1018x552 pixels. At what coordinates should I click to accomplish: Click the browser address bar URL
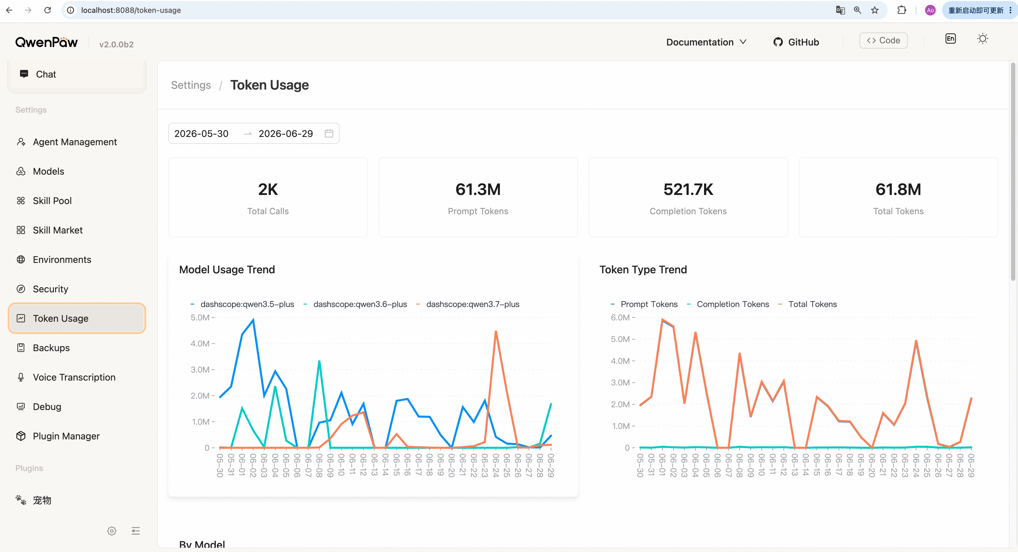point(131,10)
